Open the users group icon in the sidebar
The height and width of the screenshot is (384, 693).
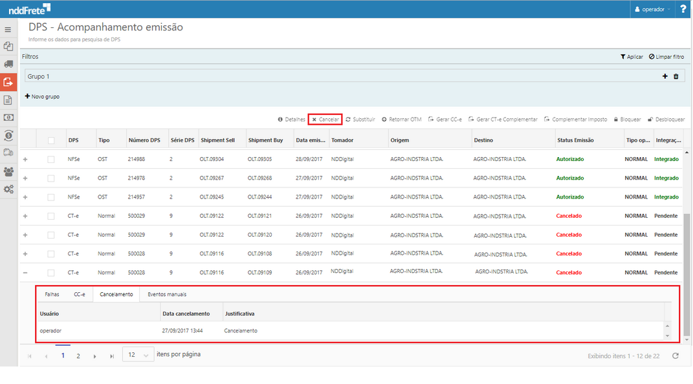(8, 171)
